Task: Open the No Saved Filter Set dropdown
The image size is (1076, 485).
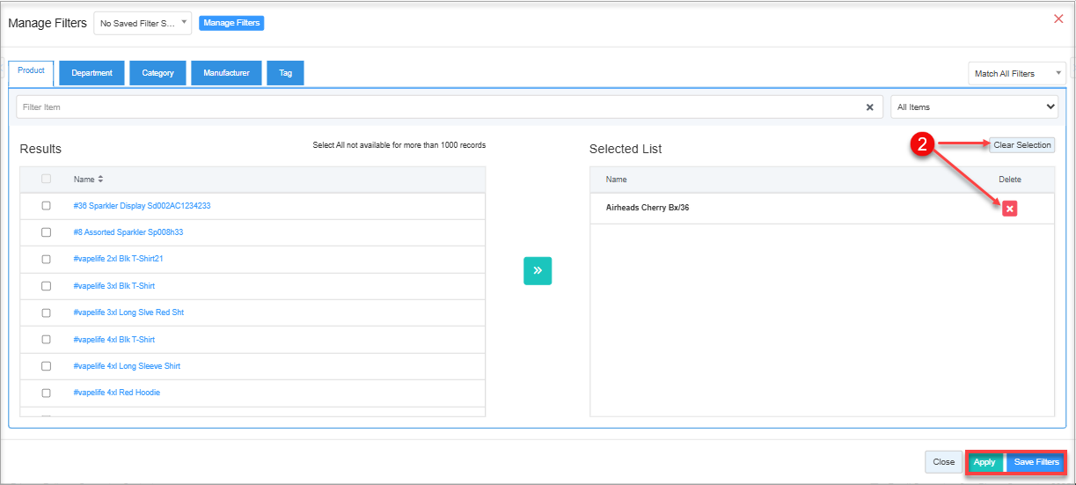Action: [143, 23]
